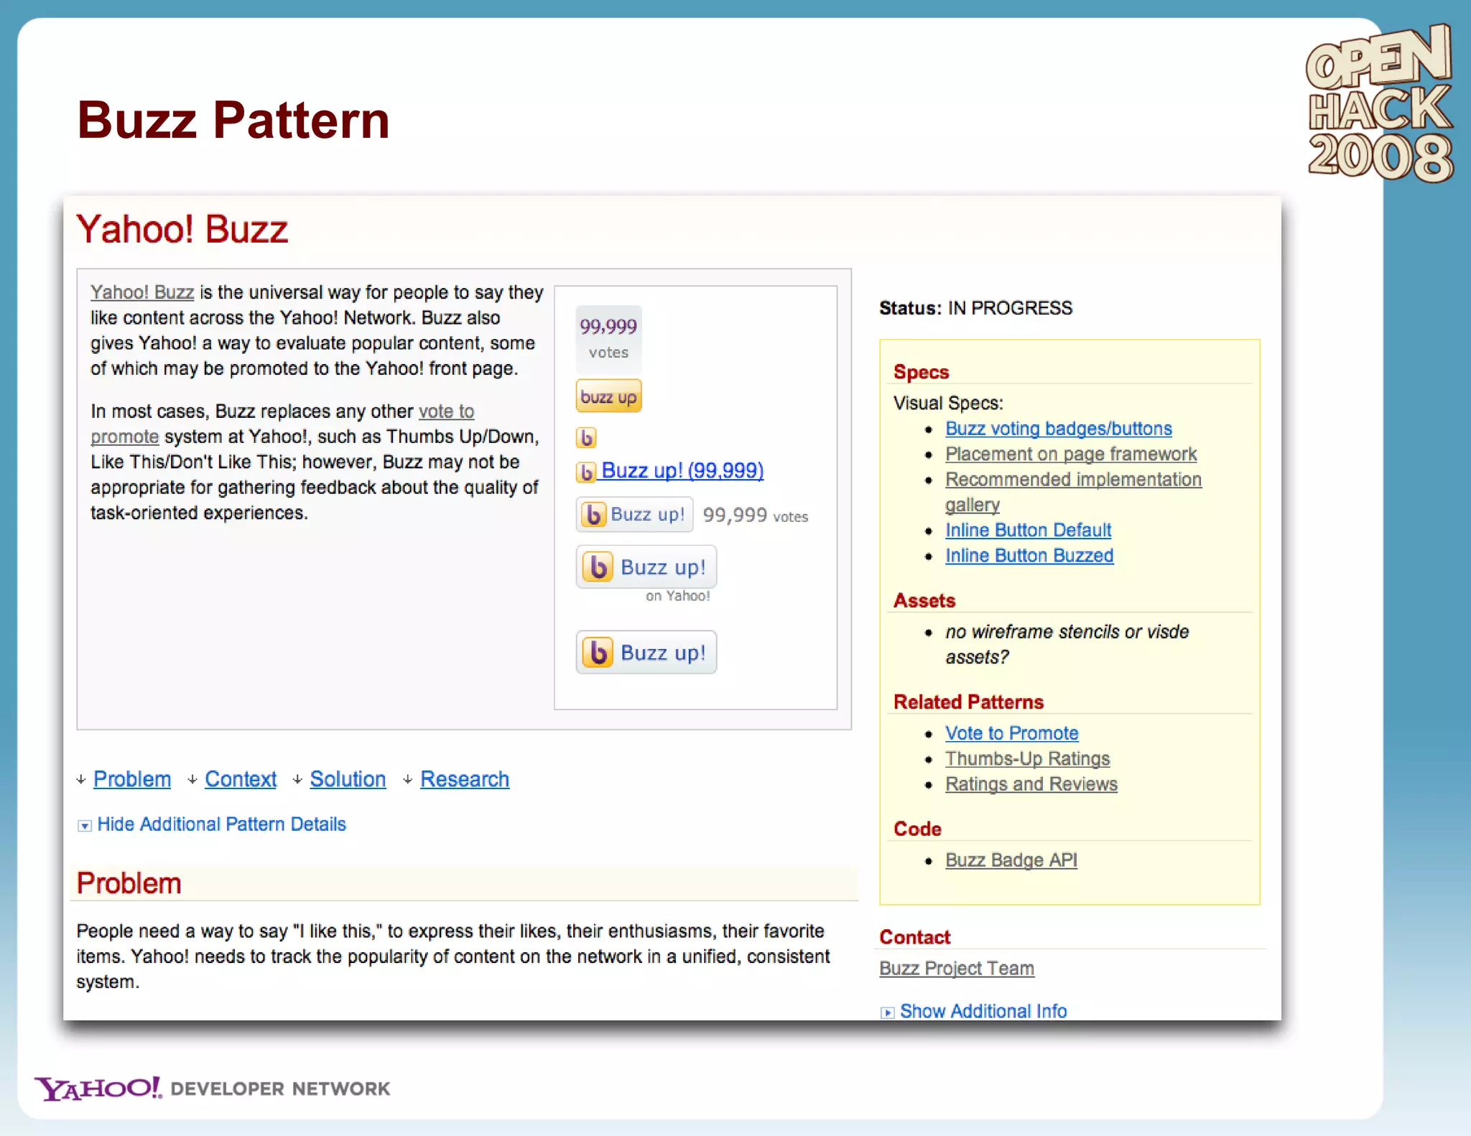Click the bottom large 'Buzz up!' button
1471x1136 pixels.
646,652
